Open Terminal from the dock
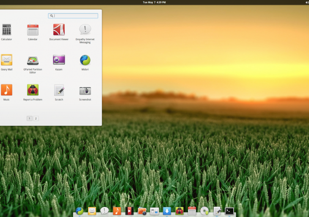This screenshot has height=217, width=309. pyautogui.click(x=229, y=211)
